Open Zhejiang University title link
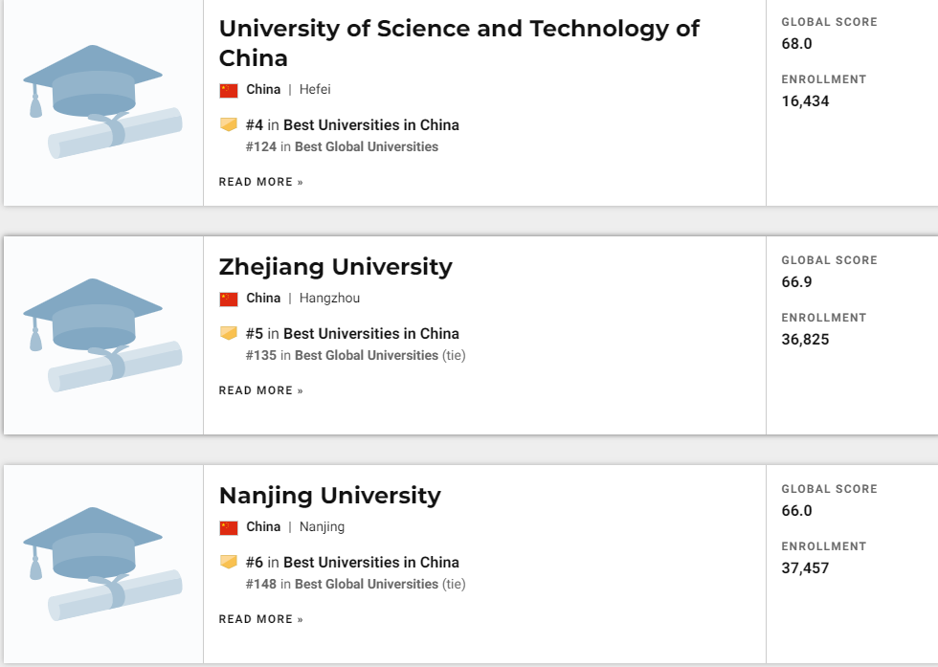The height and width of the screenshot is (667, 938). coord(336,267)
